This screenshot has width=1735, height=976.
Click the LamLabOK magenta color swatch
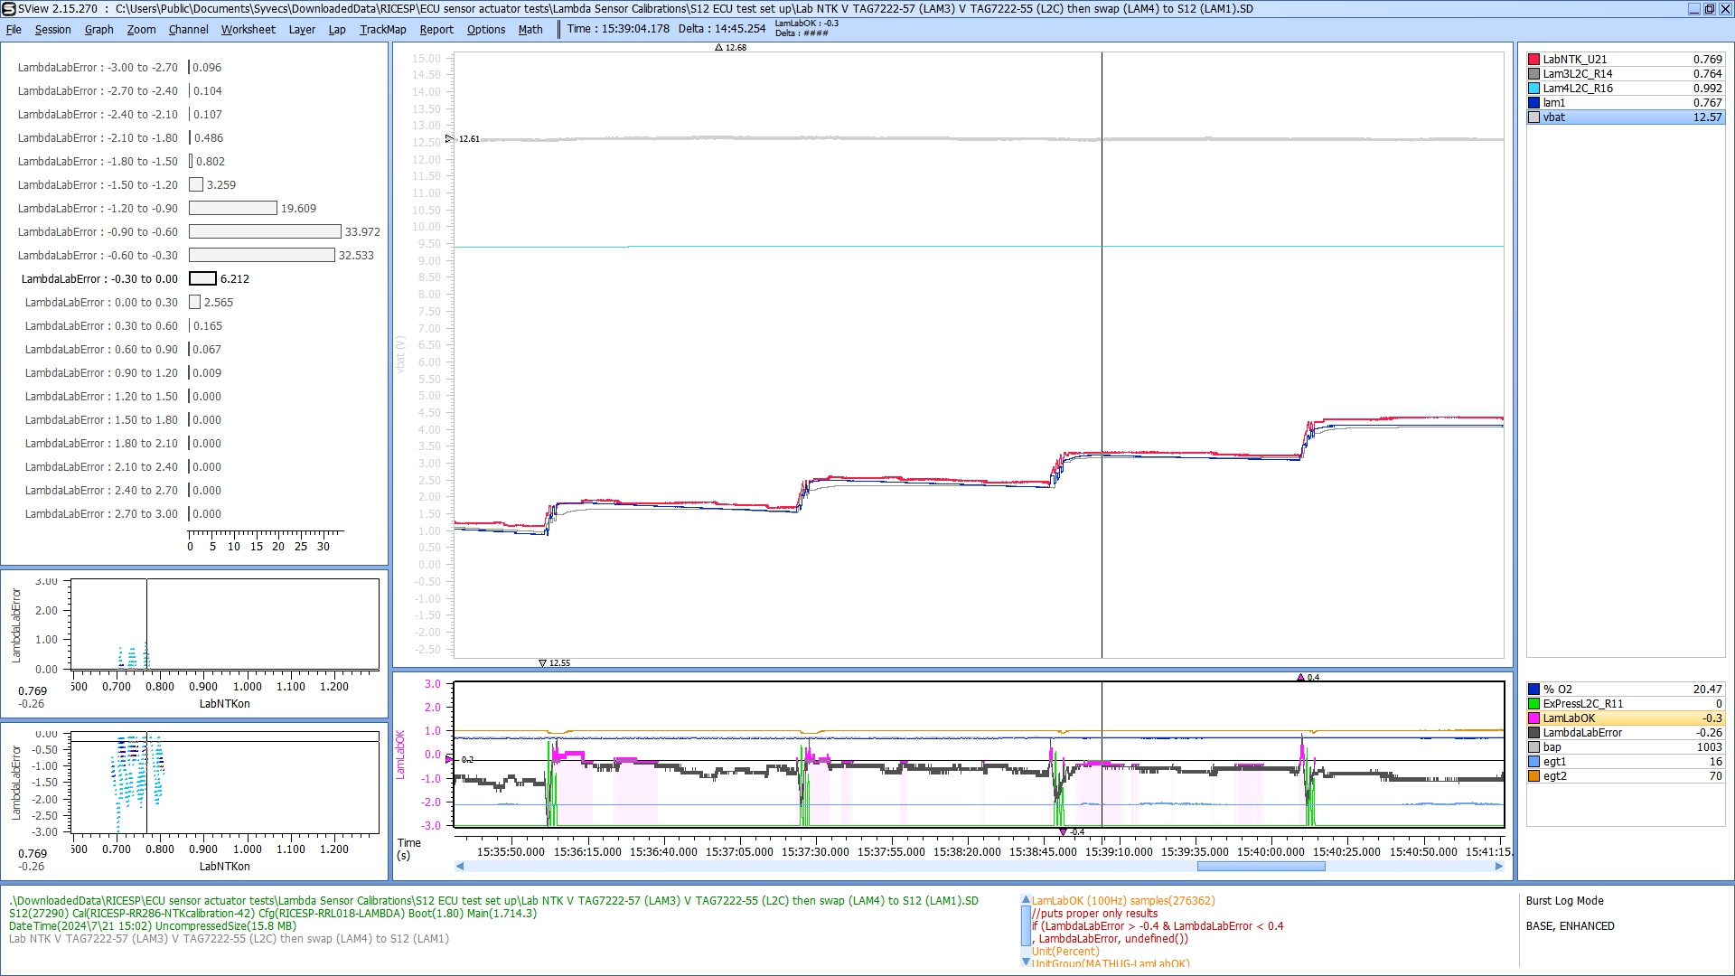(x=1533, y=718)
